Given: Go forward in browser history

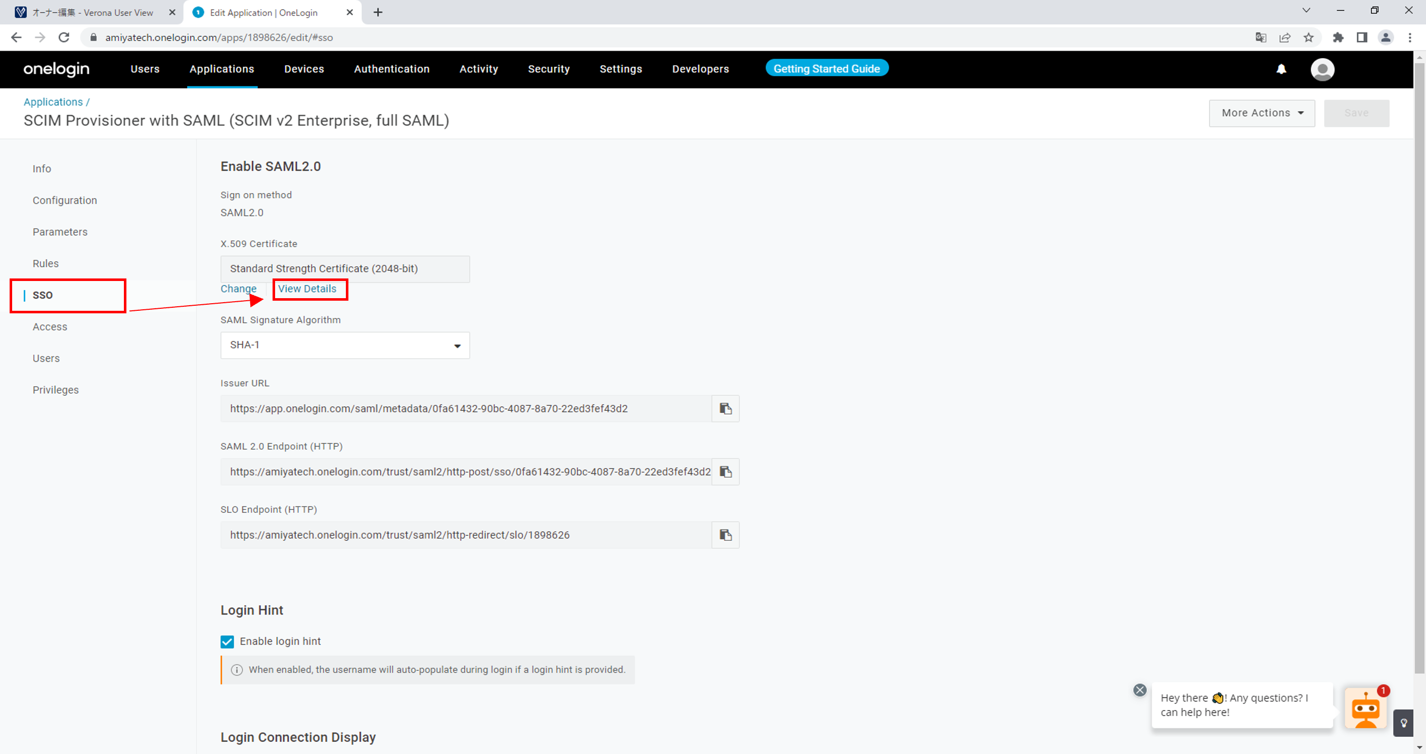Looking at the screenshot, I should pos(40,37).
